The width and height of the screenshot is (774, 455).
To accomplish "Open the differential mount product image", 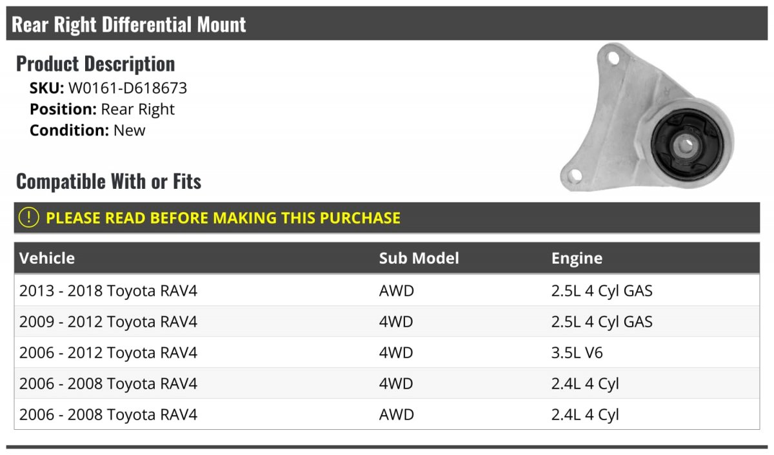I will pyautogui.click(x=647, y=117).
